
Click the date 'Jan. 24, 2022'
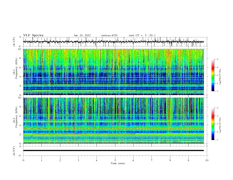(x=82, y=35)
